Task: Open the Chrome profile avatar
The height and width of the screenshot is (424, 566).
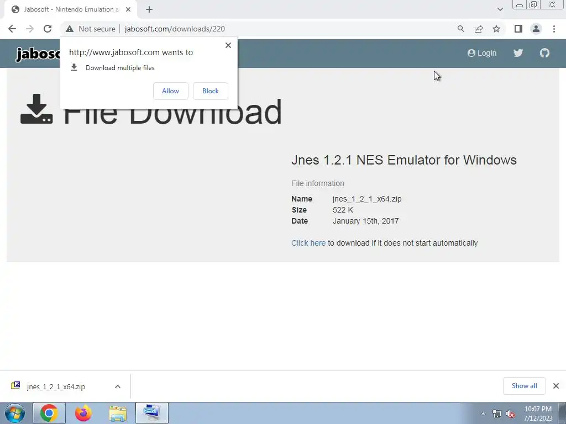Action: pos(536,29)
